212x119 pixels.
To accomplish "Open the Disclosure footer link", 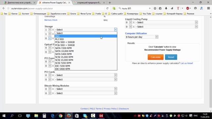I will [124, 109].
